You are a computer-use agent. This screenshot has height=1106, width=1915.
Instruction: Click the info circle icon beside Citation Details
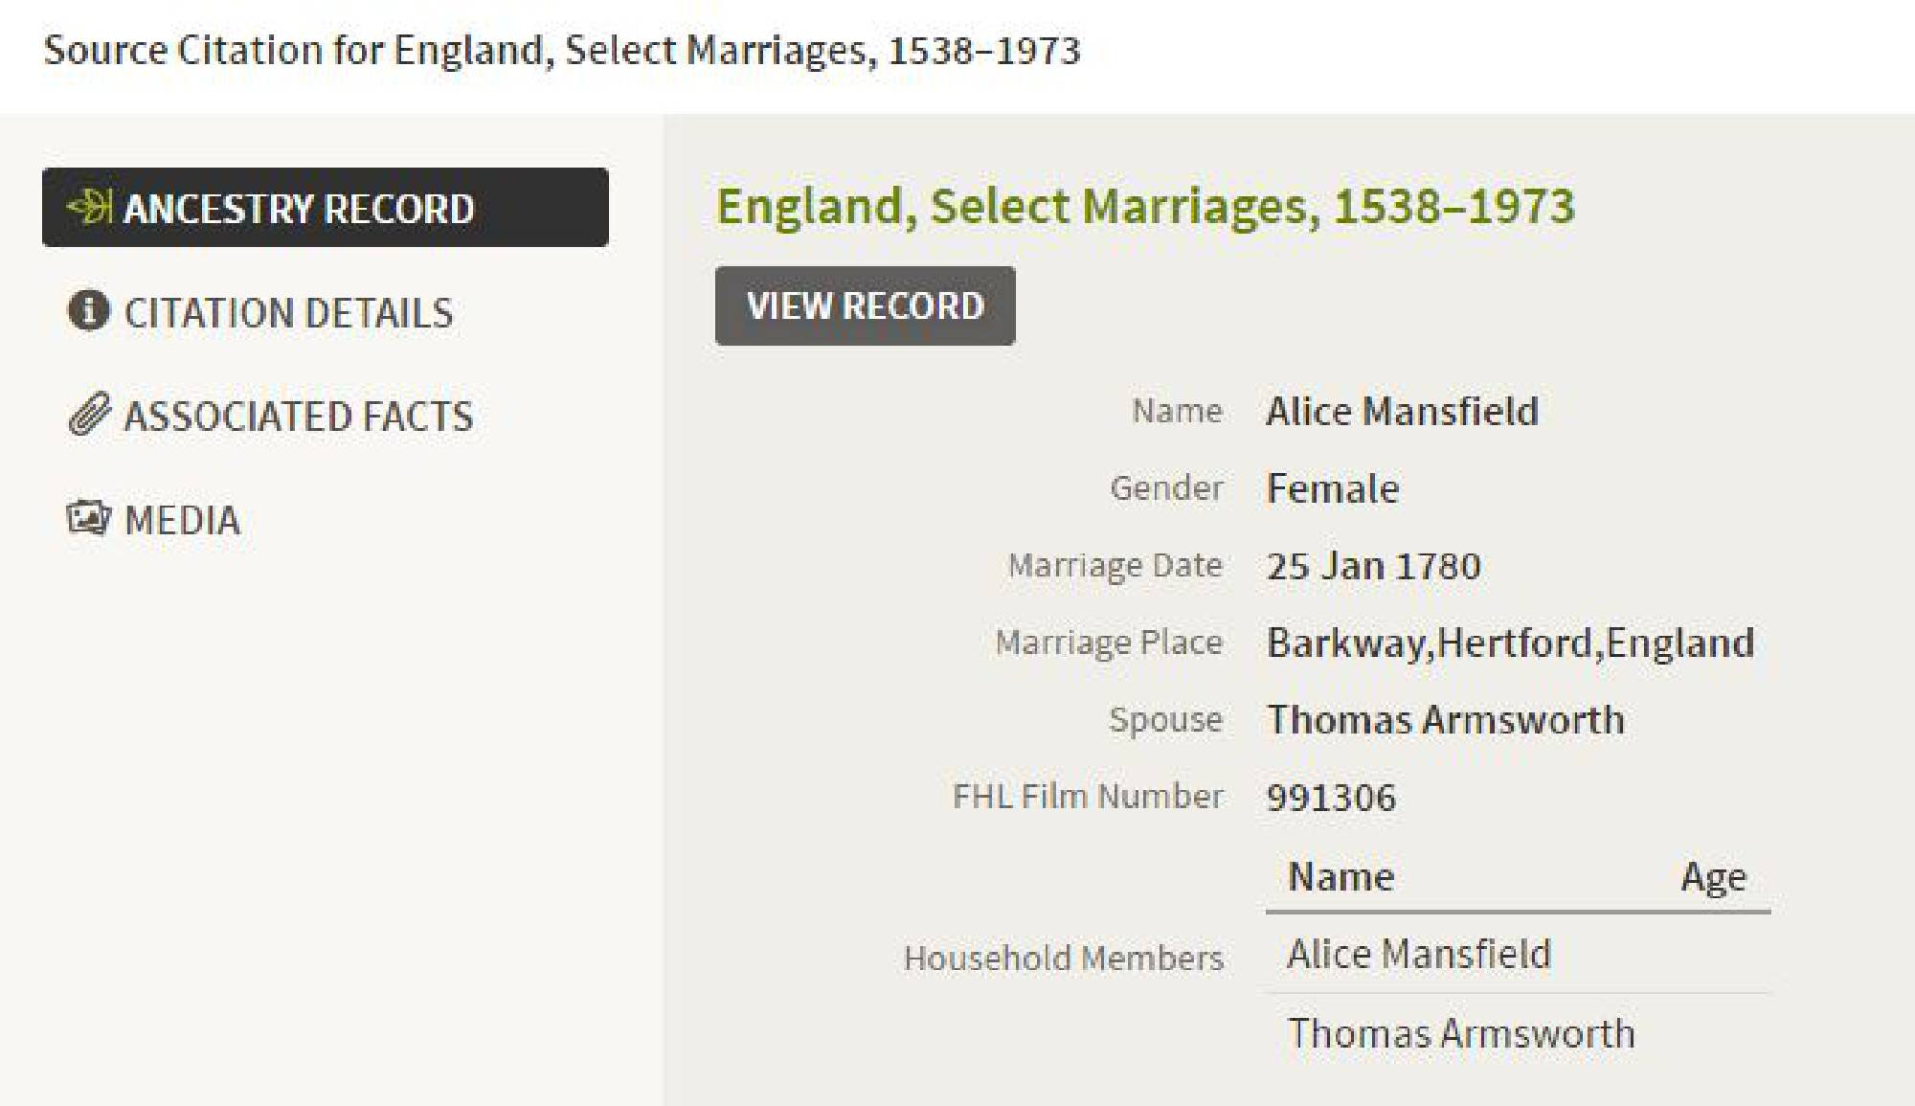tap(88, 311)
